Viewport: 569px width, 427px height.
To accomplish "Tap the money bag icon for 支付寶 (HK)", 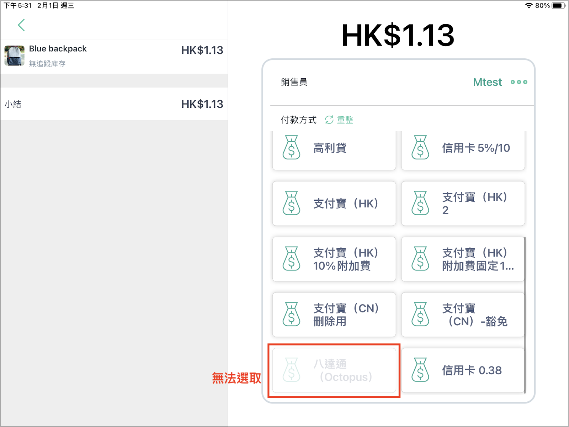I will 291,203.
